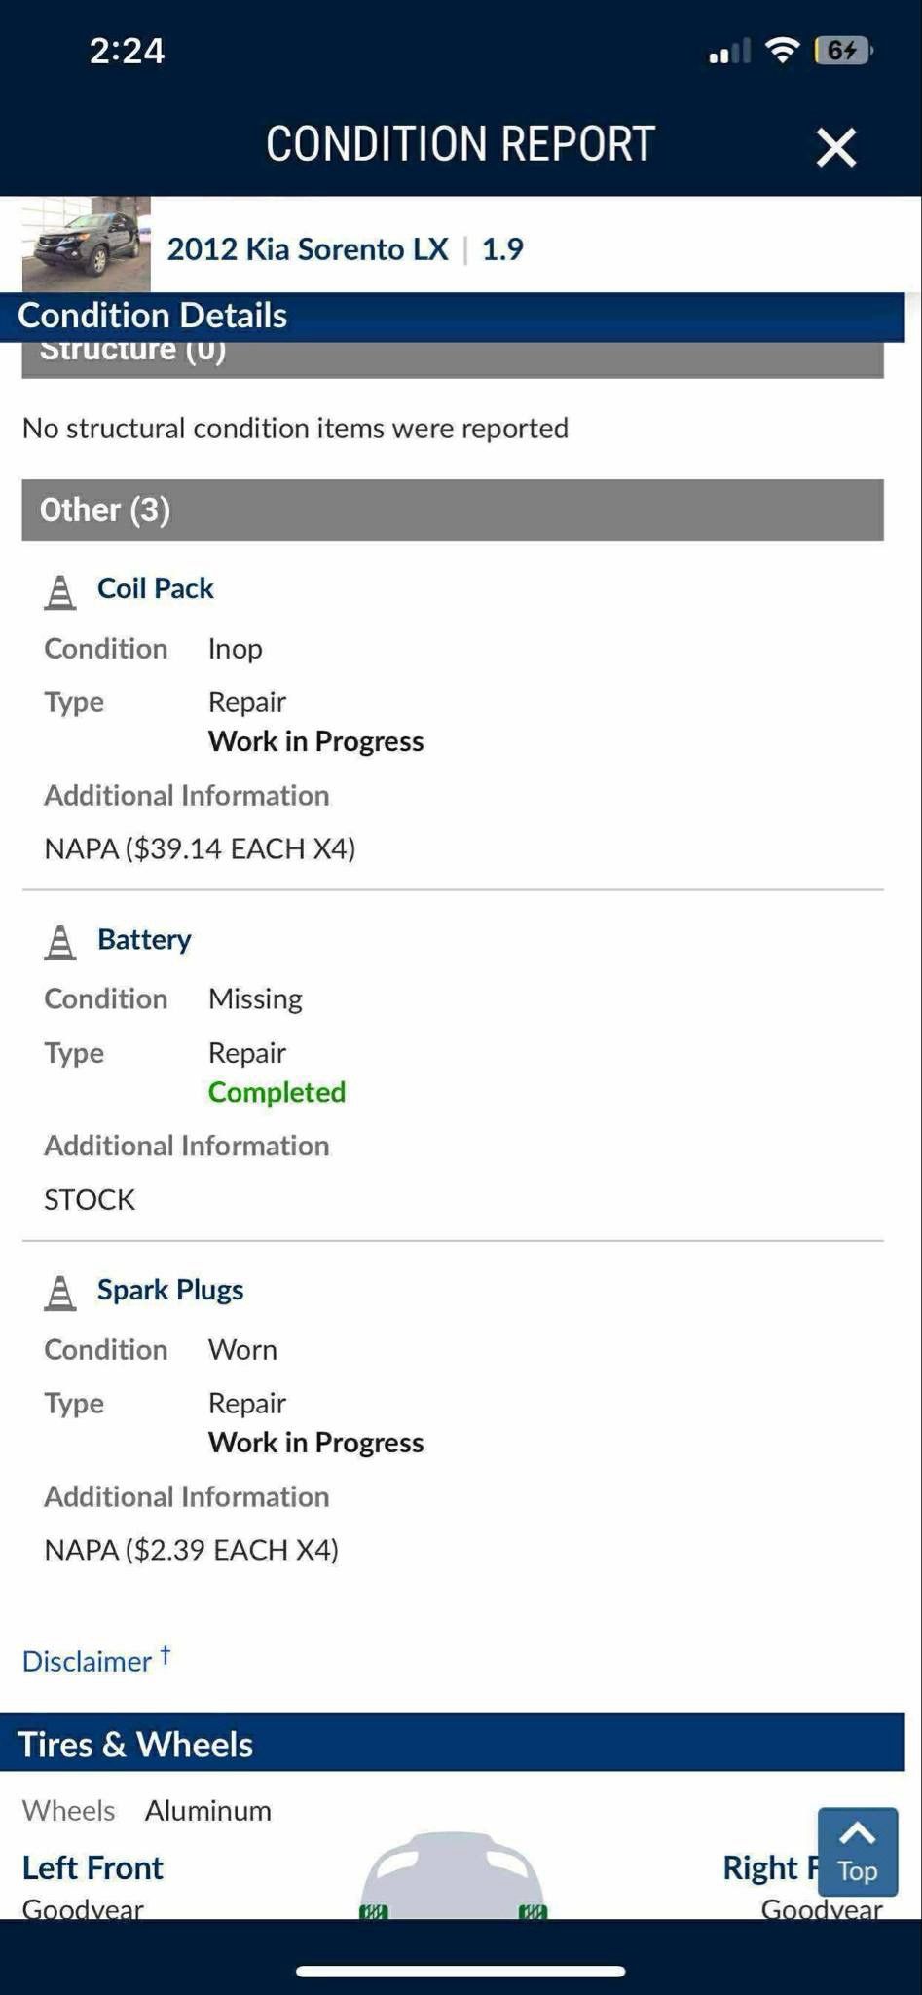
Task: Tap the Tires & Wheels section header
Action: 453,1744
